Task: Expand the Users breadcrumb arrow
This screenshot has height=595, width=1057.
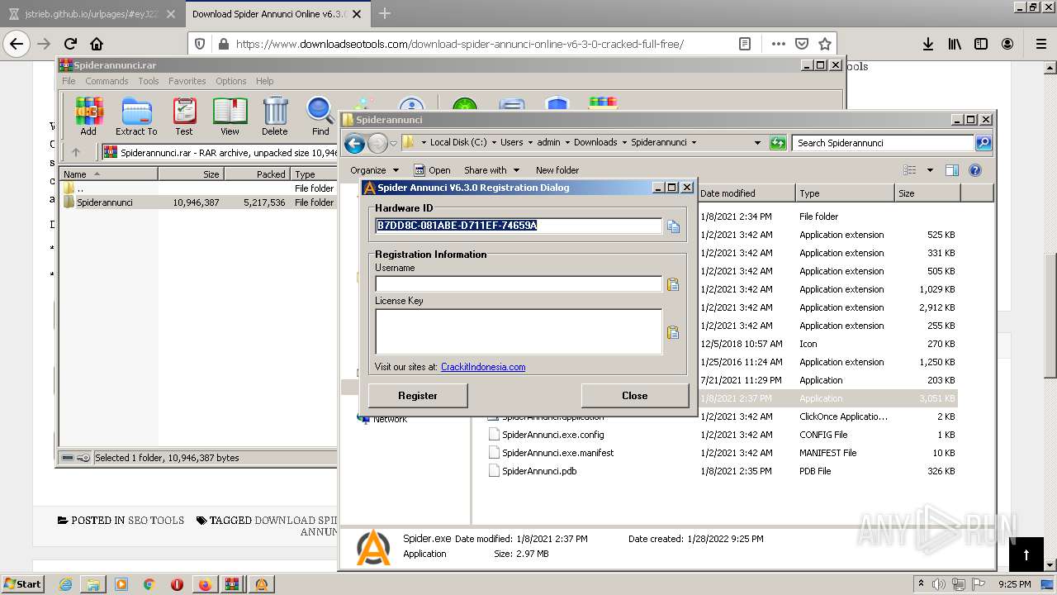Action: pyautogui.click(x=530, y=143)
